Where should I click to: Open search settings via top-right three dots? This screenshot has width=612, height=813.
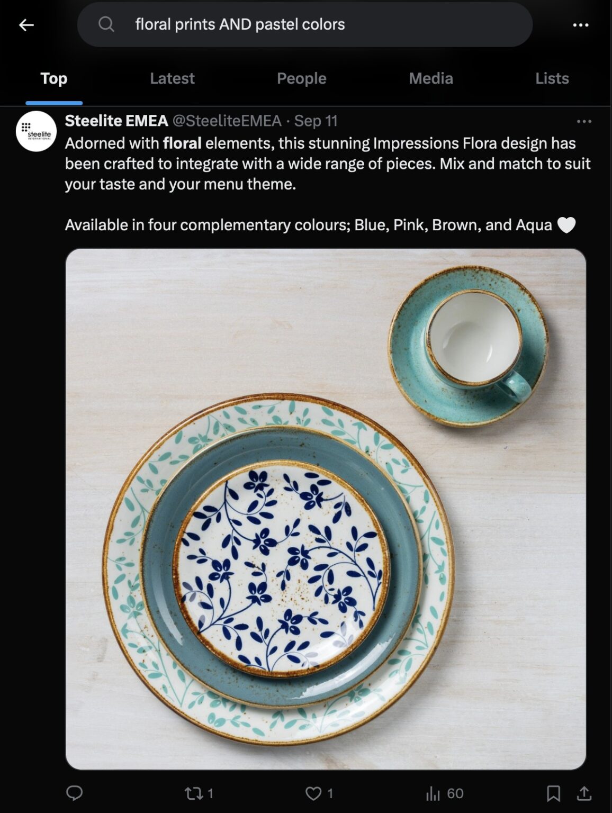(580, 24)
